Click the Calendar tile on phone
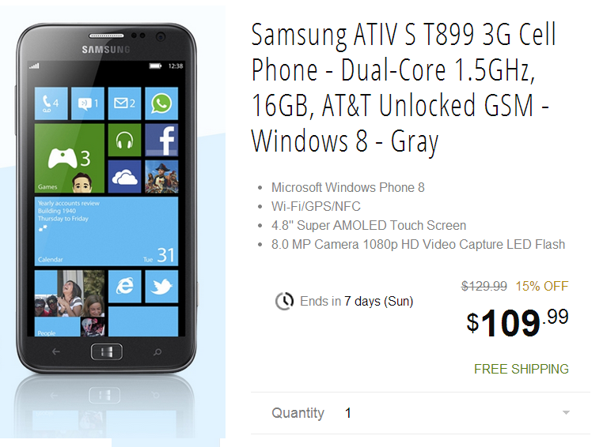 [x=107, y=231]
